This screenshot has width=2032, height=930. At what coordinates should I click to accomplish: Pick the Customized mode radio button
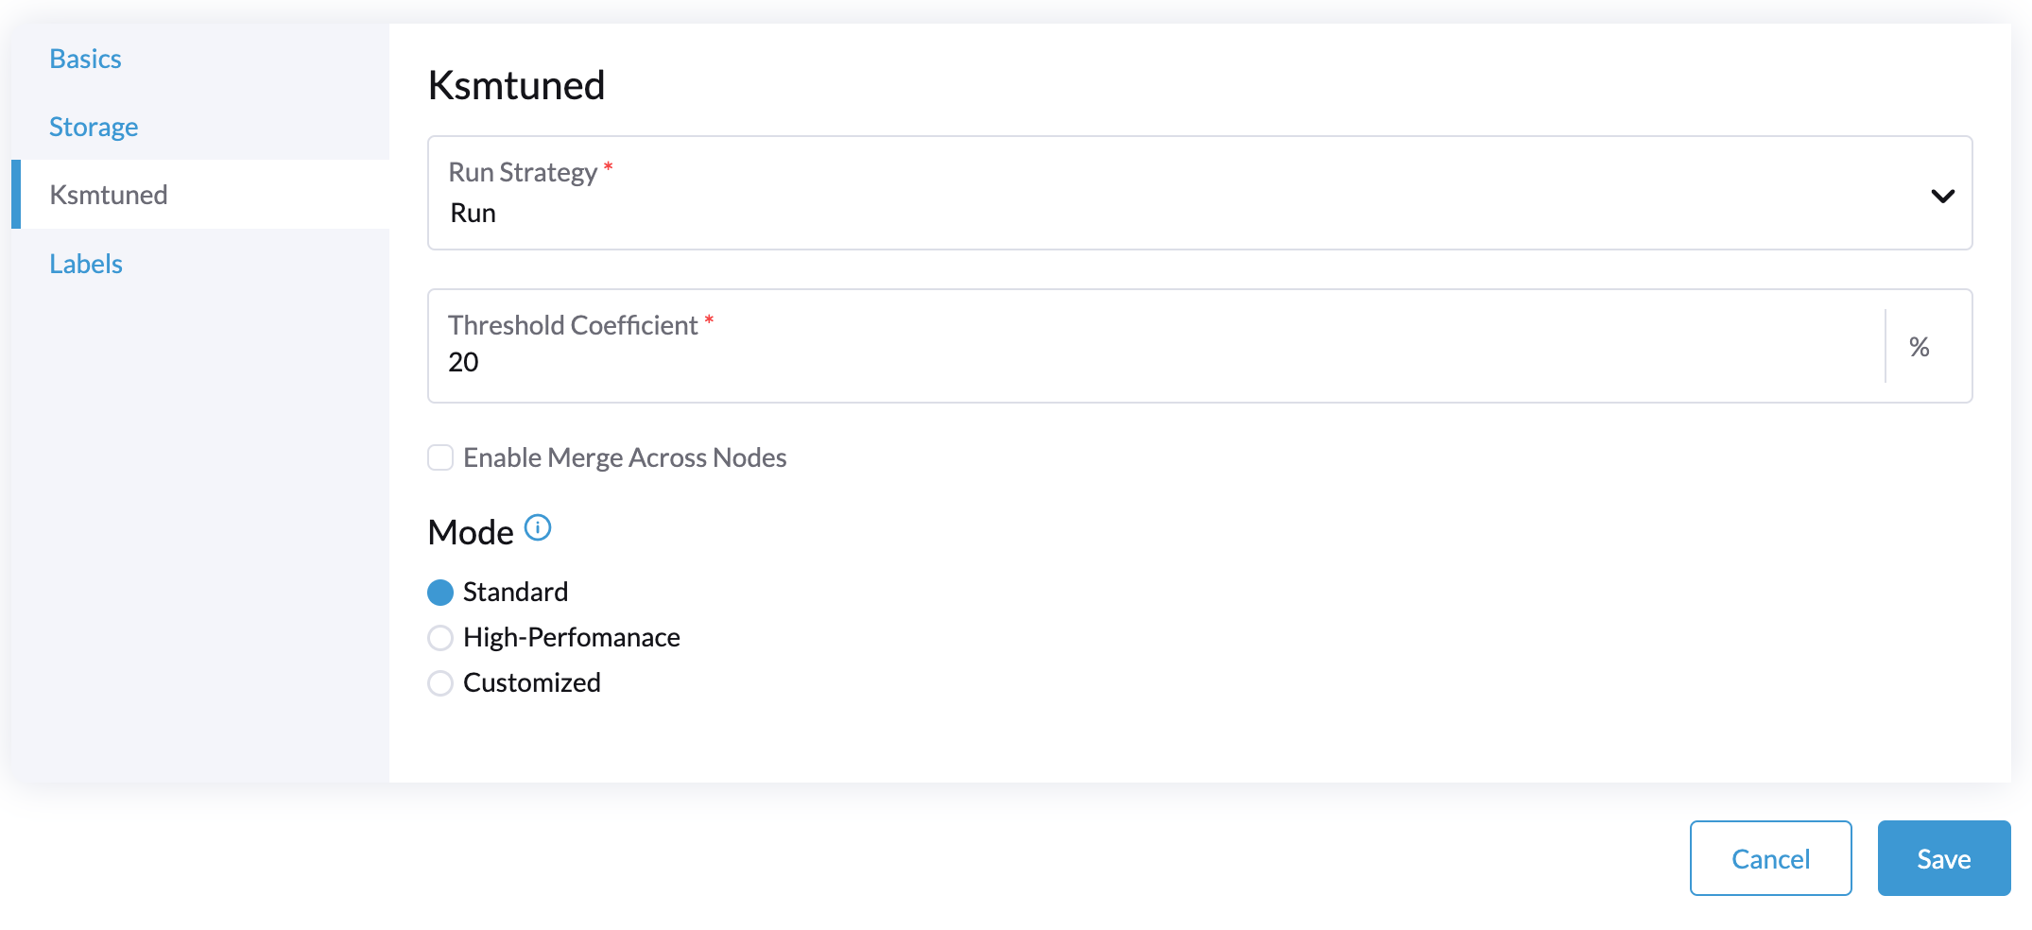coord(440,683)
